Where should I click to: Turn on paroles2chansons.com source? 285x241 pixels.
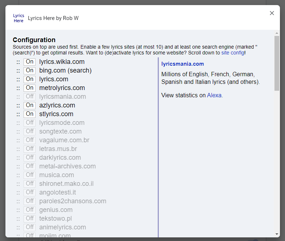[x=29, y=201]
